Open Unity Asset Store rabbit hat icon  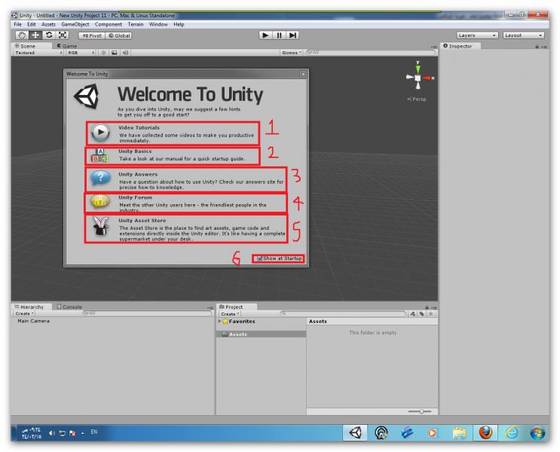[101, 226]
